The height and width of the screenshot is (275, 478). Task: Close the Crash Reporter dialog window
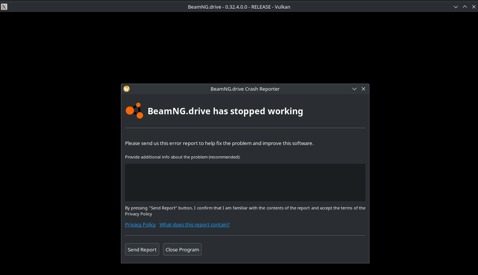[x=363, y=89]
